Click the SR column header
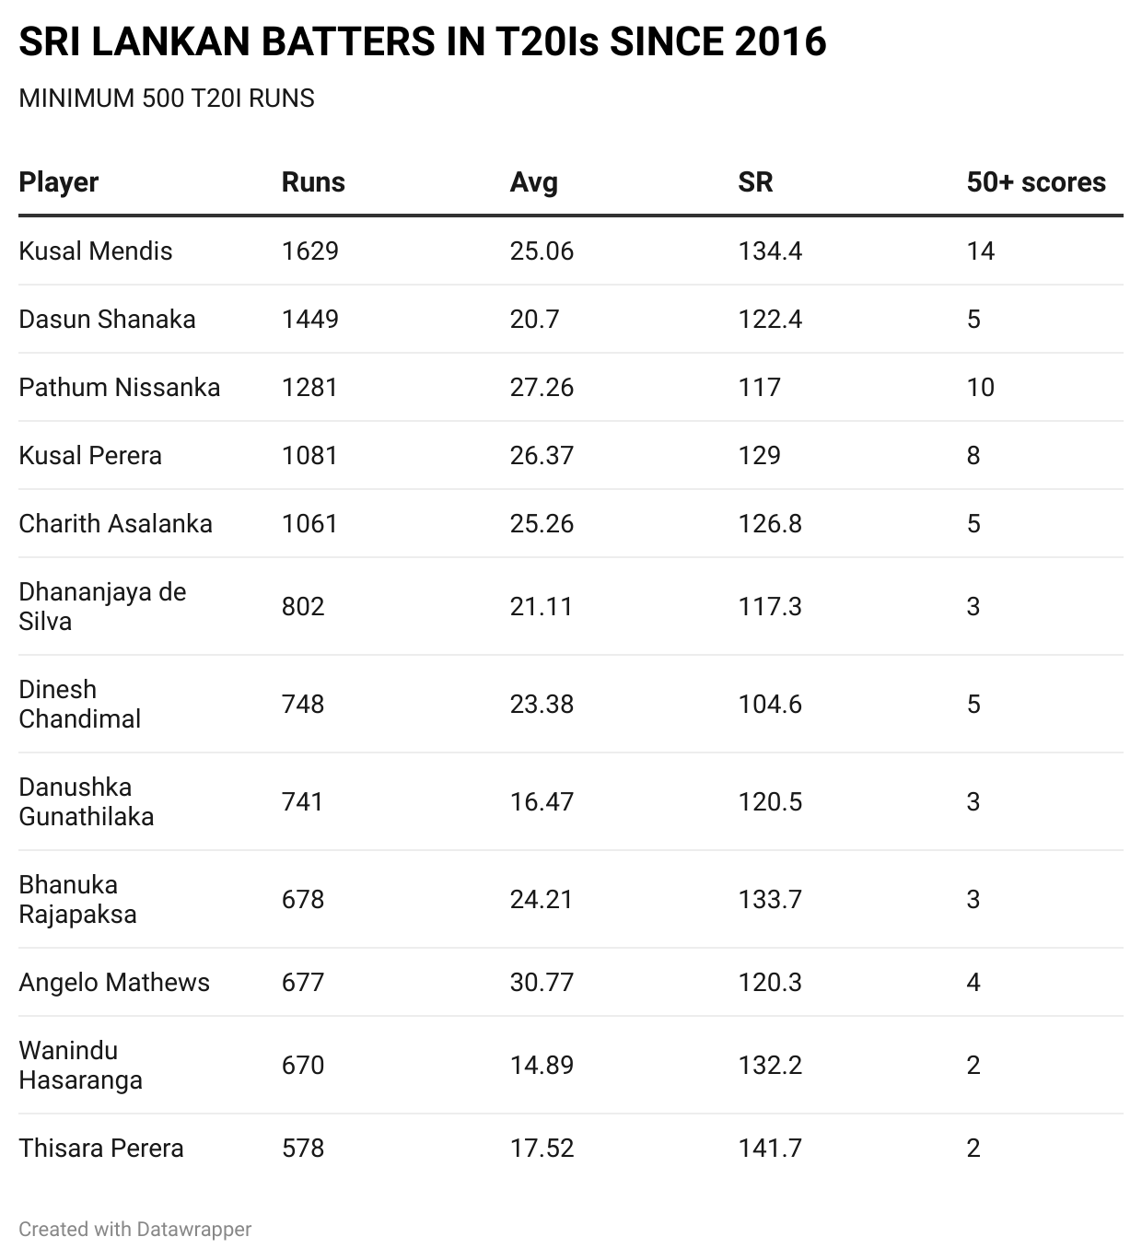 click(755, 182)
